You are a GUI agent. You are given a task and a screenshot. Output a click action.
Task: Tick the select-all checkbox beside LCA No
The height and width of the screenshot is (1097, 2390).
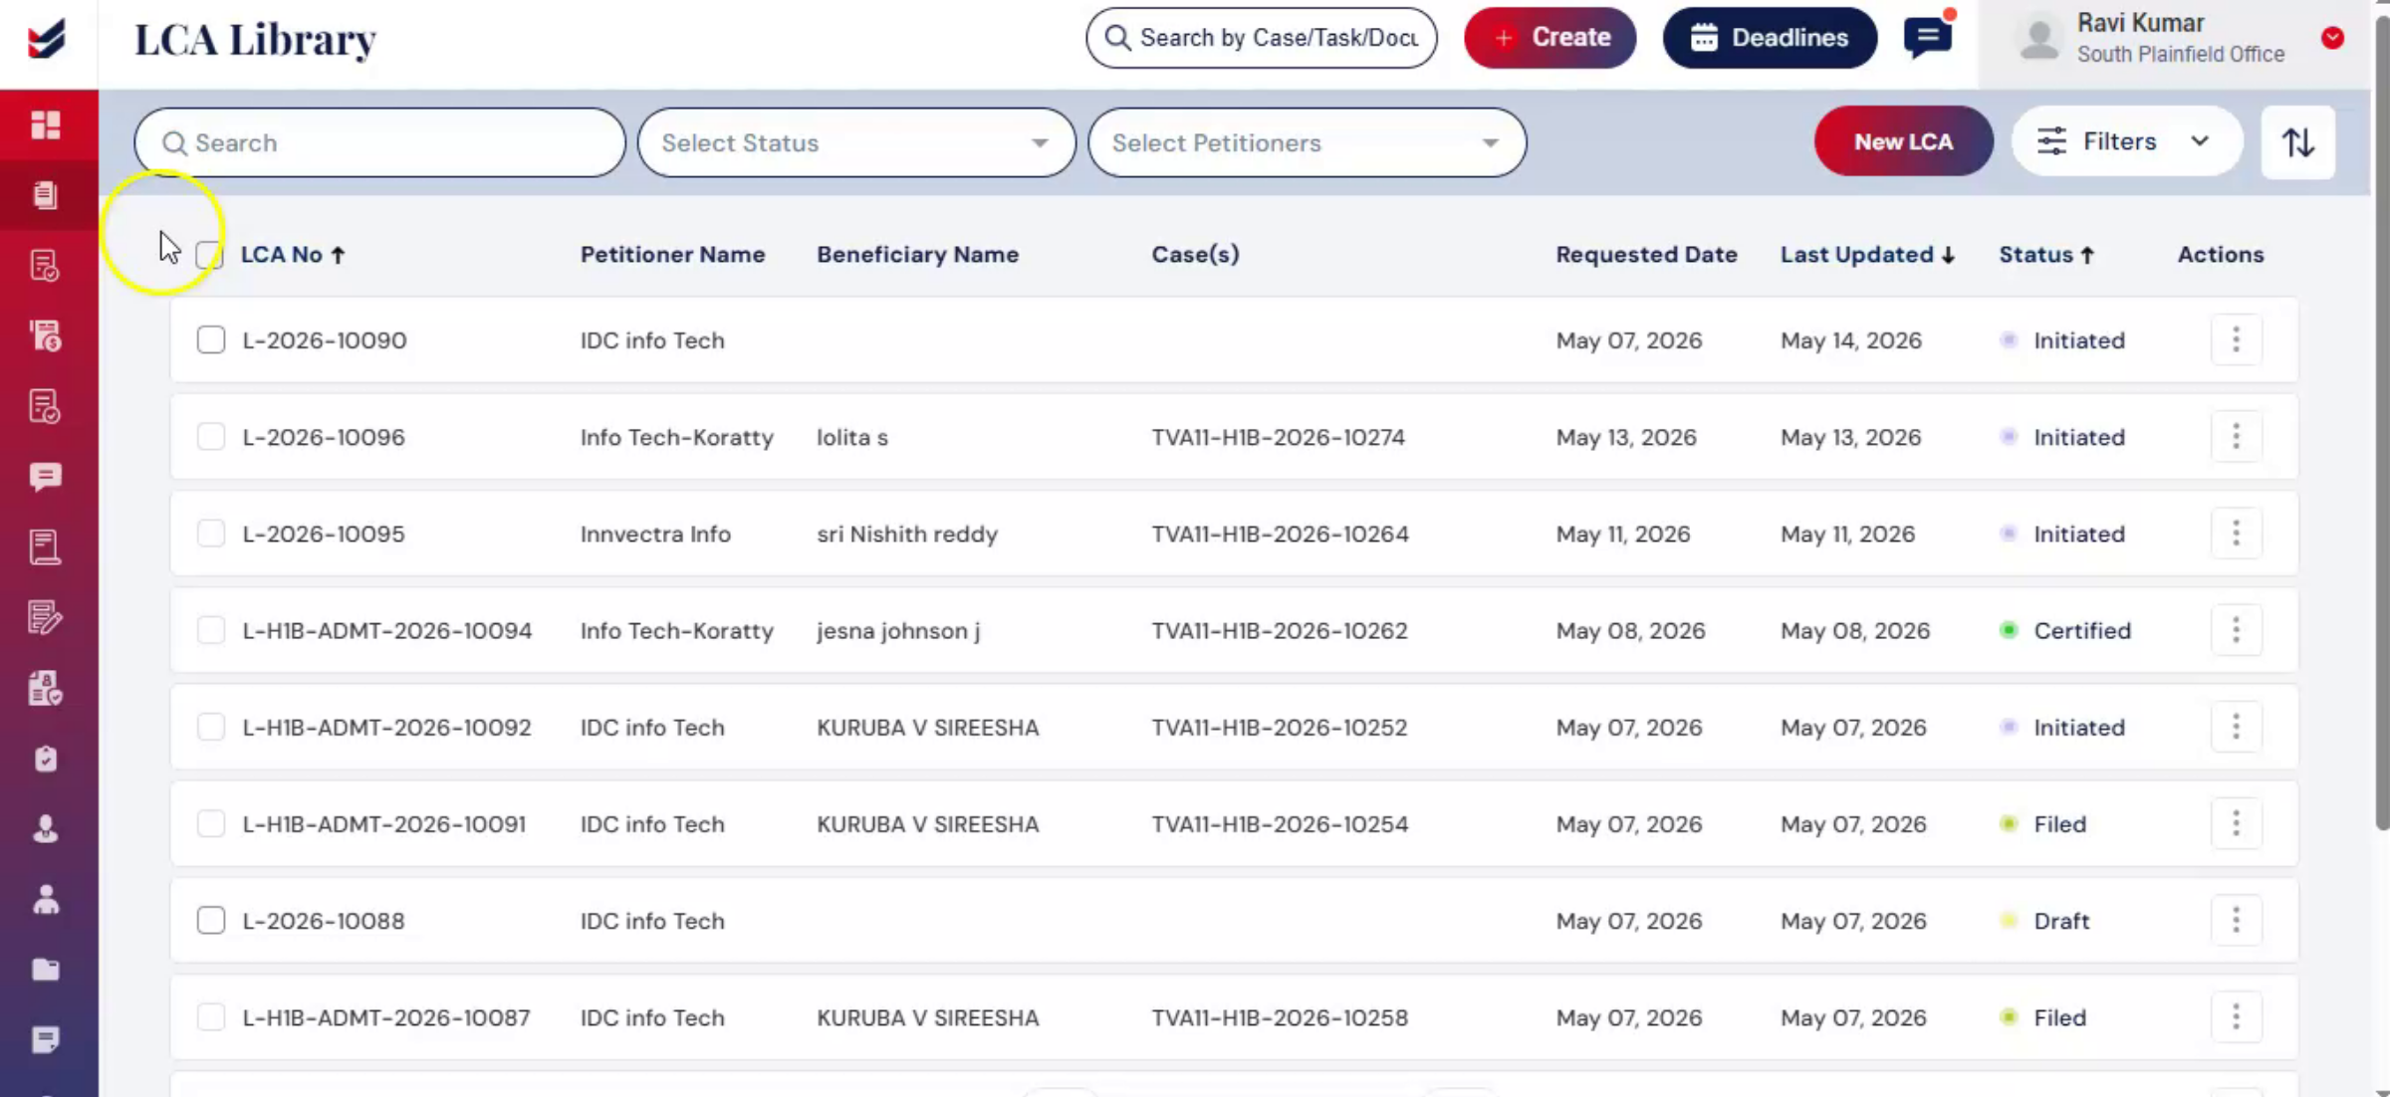tap(210, 255)
